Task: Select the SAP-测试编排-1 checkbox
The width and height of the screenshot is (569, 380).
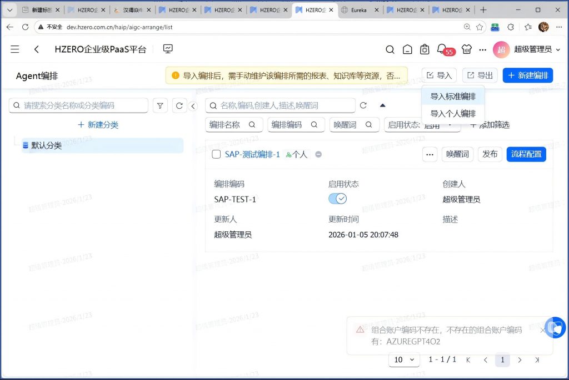Action: [x=217, y=155]
